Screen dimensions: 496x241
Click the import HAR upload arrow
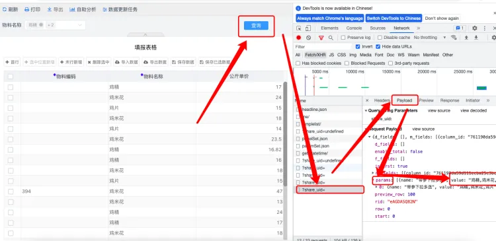(x=466, y=38)
